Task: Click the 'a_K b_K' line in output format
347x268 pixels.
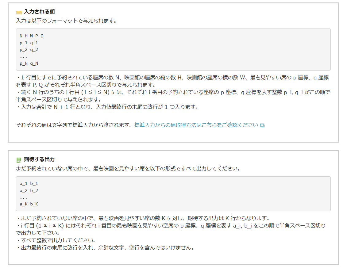Action: [29, 204]
